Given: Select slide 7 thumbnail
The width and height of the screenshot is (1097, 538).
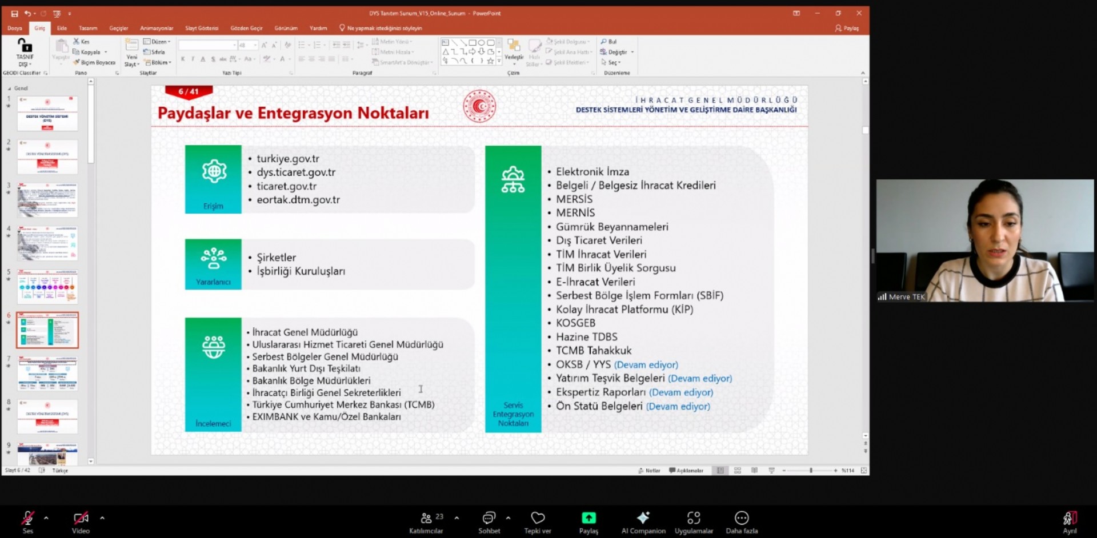Looking at the screenshot, I should point(47,374).
